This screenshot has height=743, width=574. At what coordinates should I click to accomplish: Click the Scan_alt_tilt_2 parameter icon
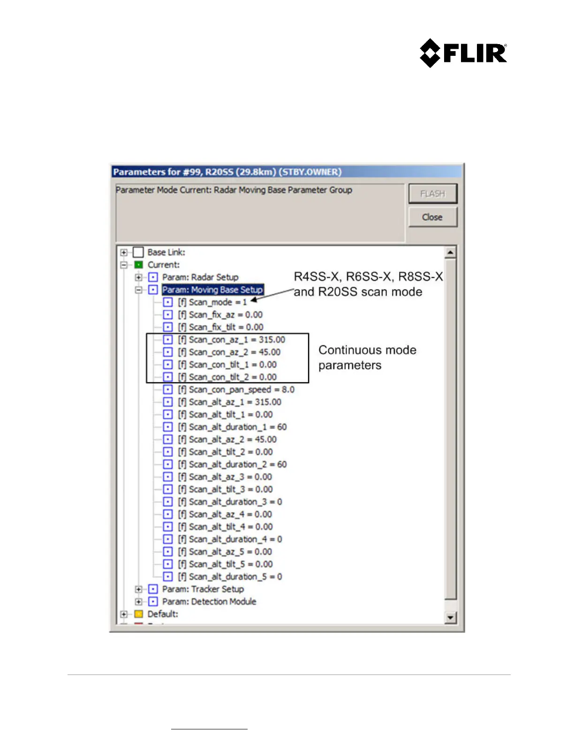(x=168, y=452)
